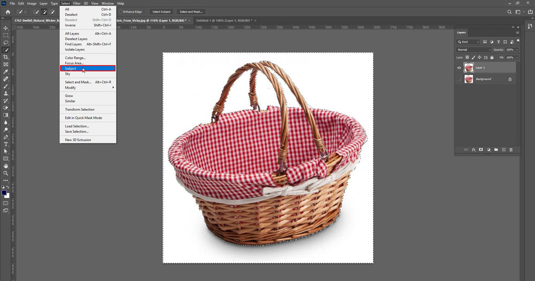Image resolution: width=535 pixels, height=281 pixels.
Task: Toggle Edit in Quick Mask Mode icon
Action: (6, 203)
